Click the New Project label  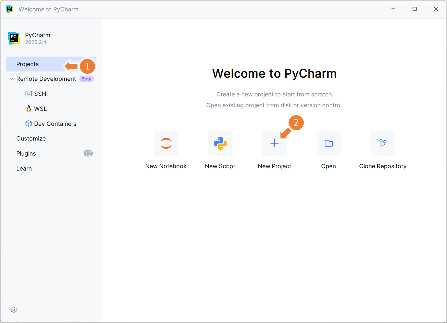[274, 166]
